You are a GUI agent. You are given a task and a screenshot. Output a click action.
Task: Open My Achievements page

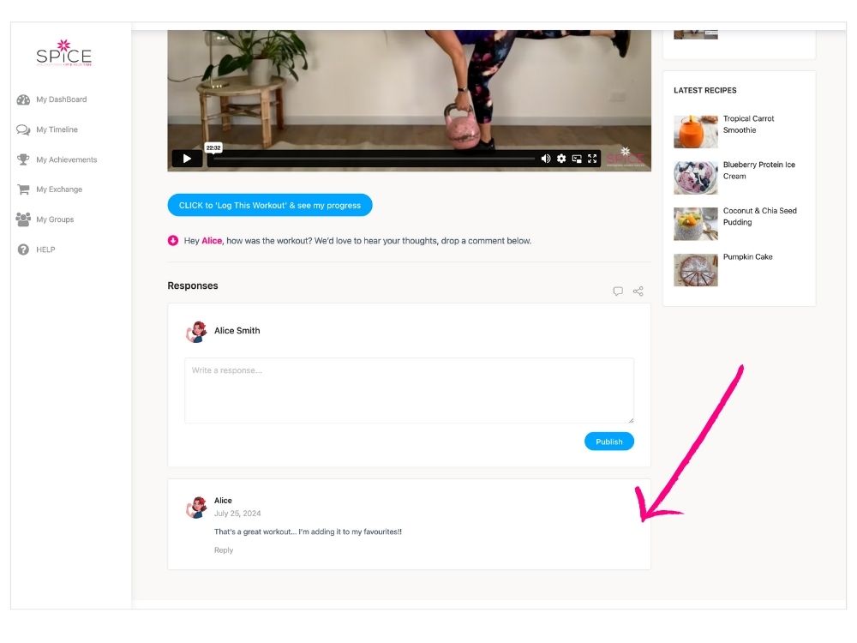(x=66, y=159)
